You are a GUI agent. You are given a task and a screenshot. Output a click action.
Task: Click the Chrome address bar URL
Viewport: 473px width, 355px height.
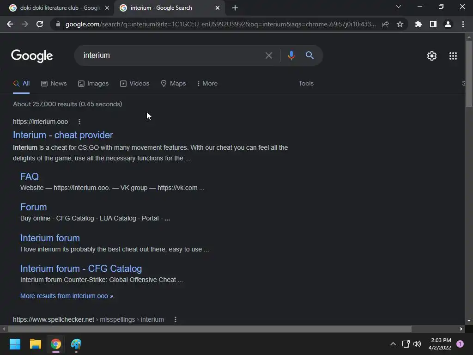220,24
